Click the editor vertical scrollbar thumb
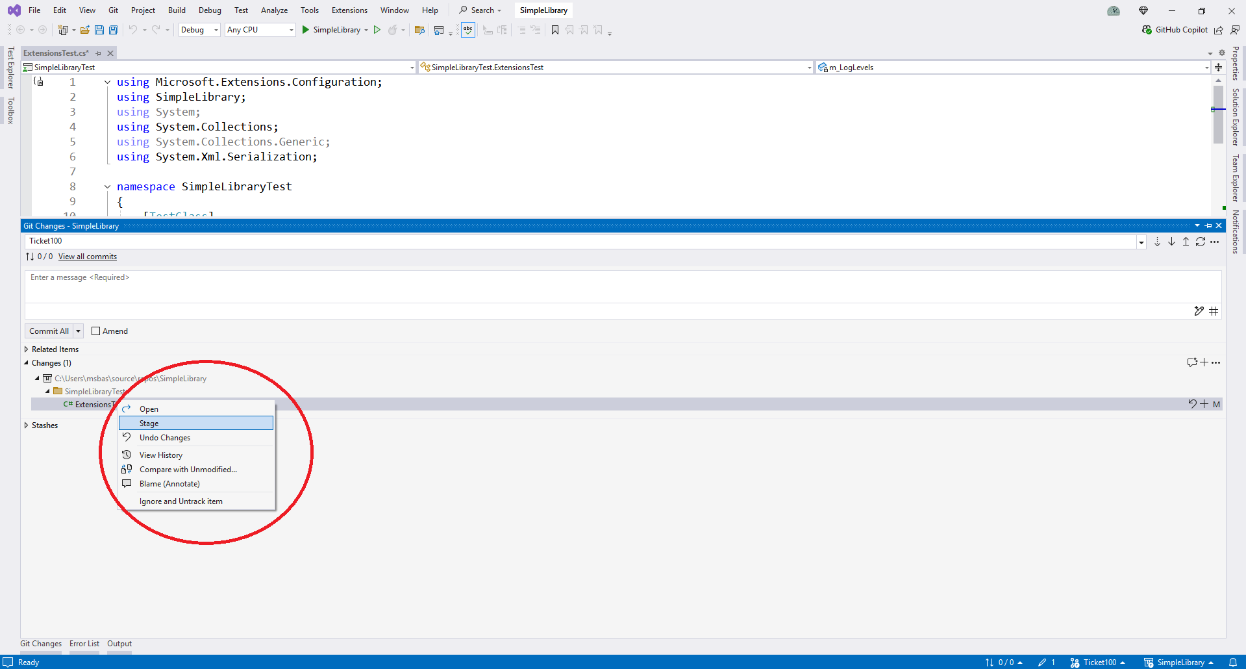Viewport: 1246px width, 669px height. [1218, 114]
